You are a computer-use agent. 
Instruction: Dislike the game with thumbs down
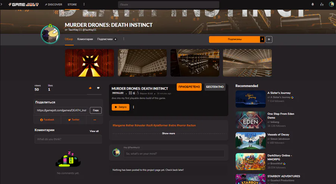(98, 88)
